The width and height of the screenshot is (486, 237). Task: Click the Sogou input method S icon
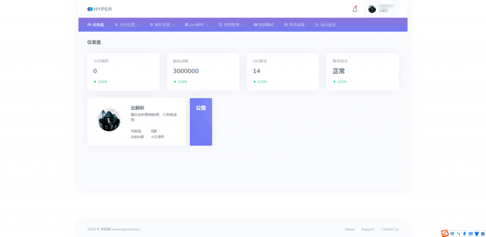(445, 233)
